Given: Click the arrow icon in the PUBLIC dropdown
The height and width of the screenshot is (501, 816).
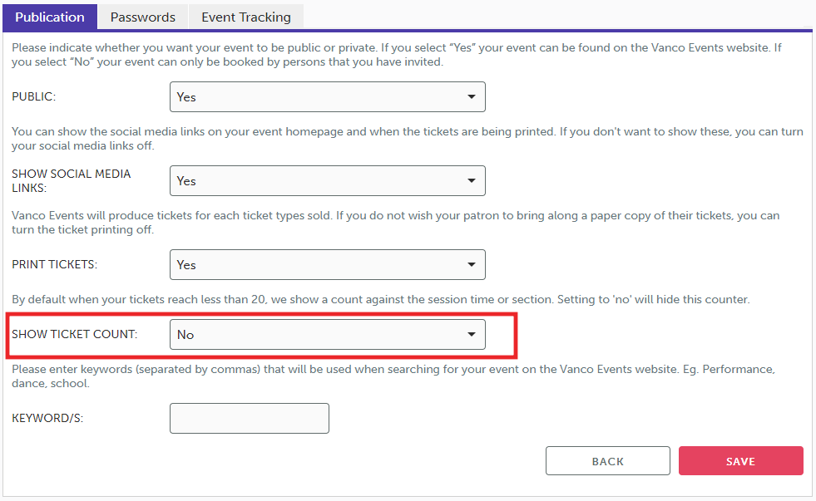Looking at the screenshot, I should (x=472, y=97).
